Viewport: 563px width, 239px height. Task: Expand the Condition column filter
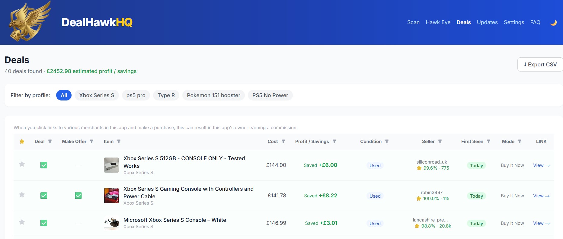[387, 142]
